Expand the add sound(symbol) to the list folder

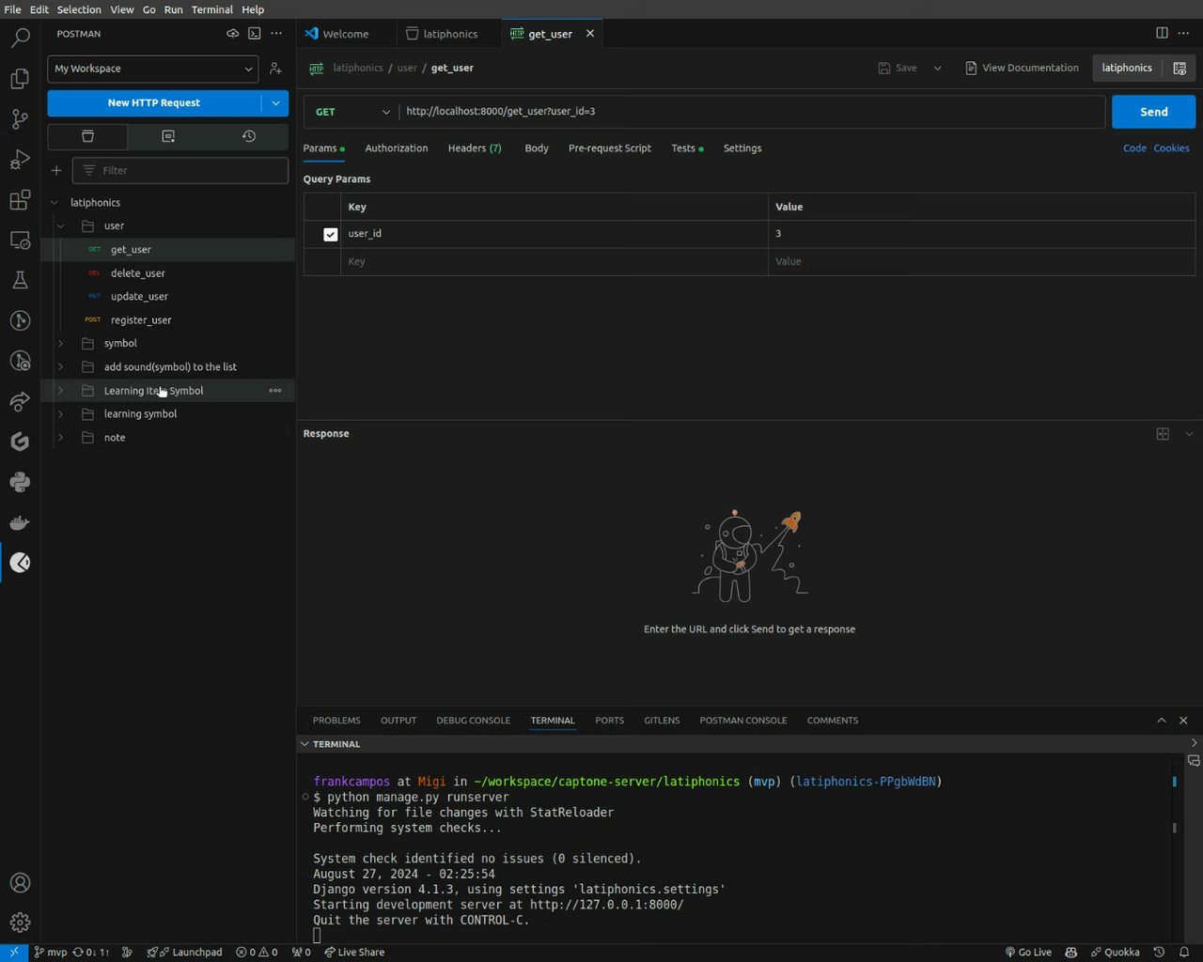61,367
